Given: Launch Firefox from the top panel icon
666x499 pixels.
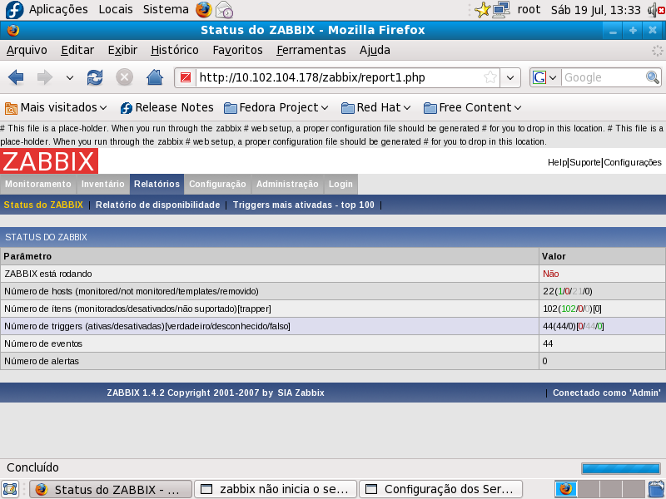Looking at the screenshot, I should click(204, 9).
